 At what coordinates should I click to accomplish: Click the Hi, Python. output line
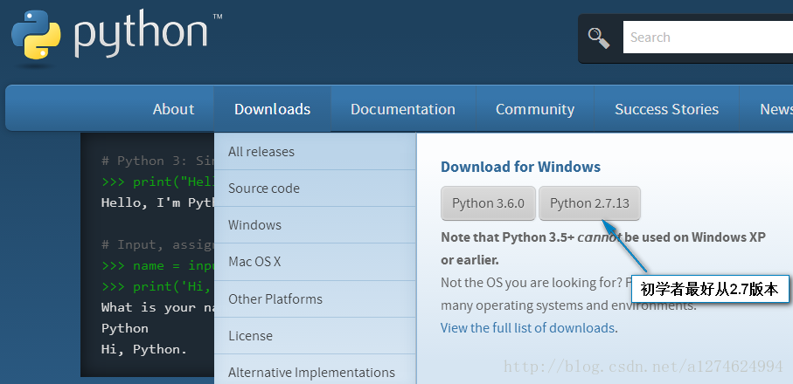(144, 349)
